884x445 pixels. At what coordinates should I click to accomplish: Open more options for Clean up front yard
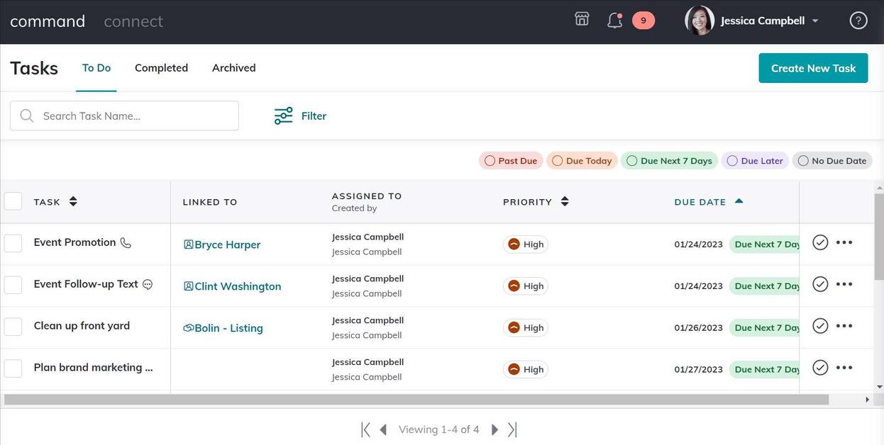pos(844,326)
